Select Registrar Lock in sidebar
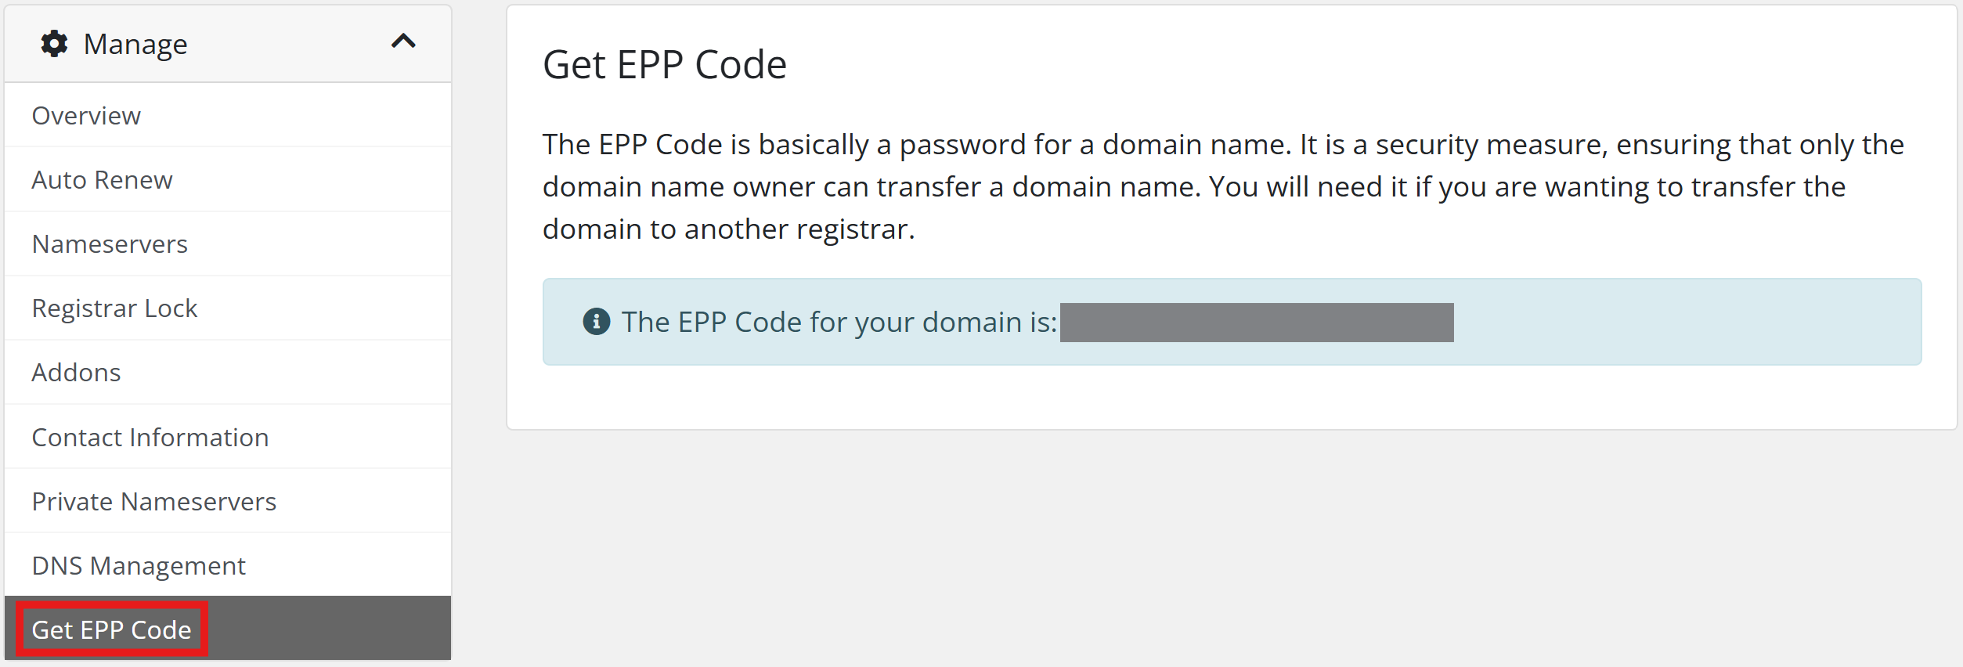 coord(114,308)
